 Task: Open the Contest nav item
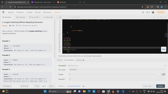point(29,12)
